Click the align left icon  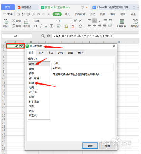click(89, 26)
